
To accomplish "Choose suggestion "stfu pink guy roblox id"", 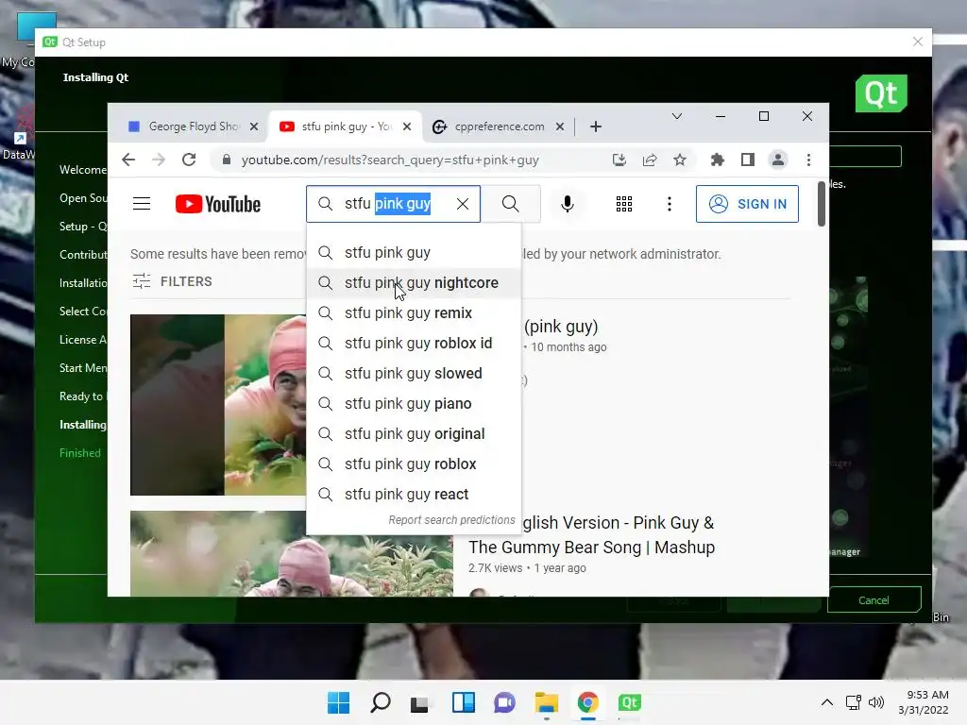I will (414, 344).
